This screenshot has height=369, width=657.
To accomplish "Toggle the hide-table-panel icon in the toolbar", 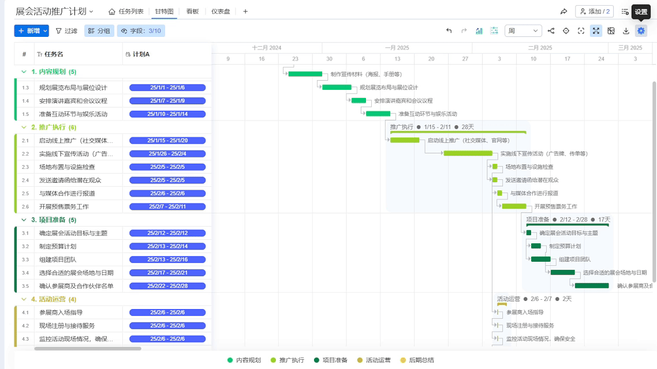I will (611, 31).
